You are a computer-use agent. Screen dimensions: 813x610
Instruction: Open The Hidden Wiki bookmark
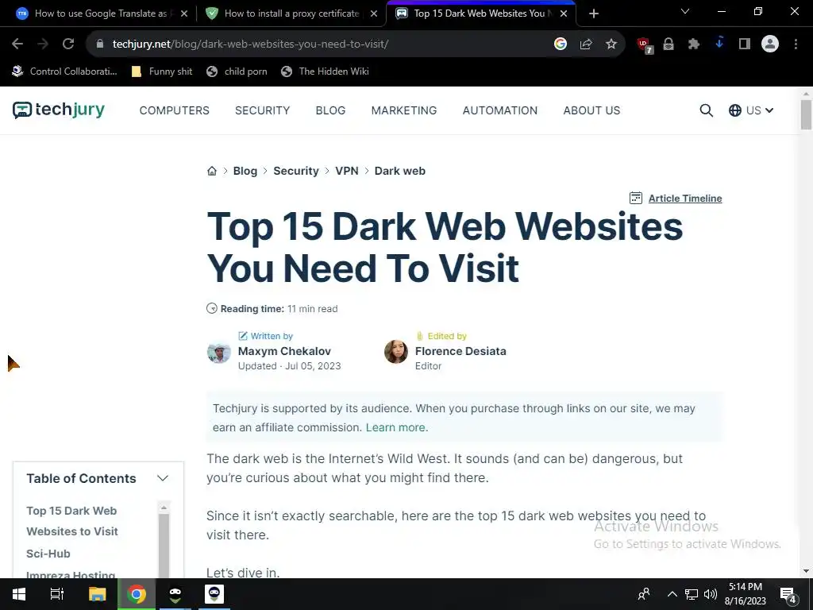click(x=325, y=71)
